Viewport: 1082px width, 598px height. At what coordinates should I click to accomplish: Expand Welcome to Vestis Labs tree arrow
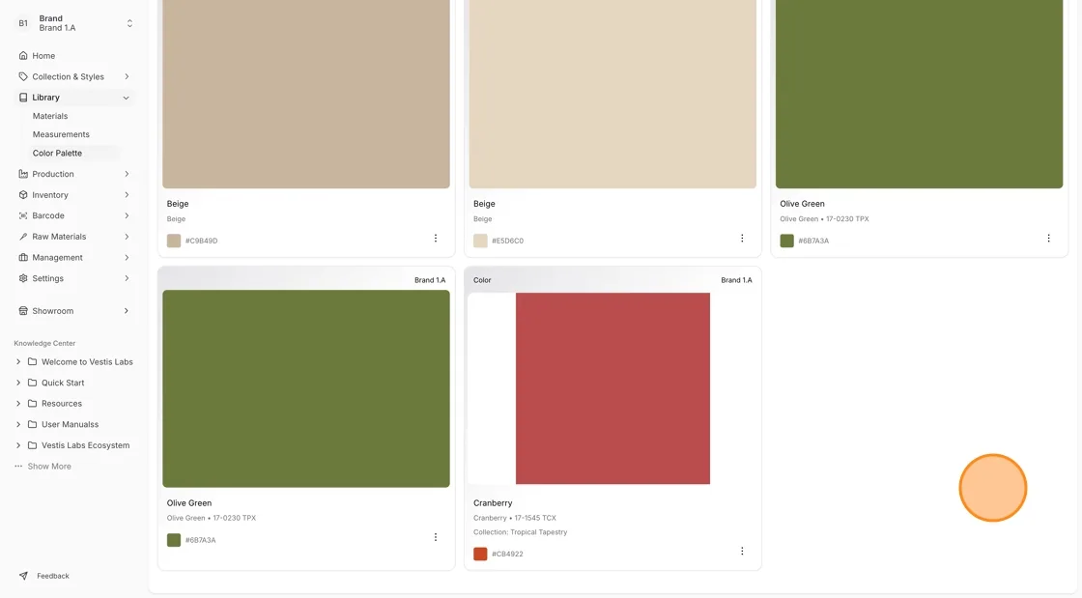tap(18, 361)
